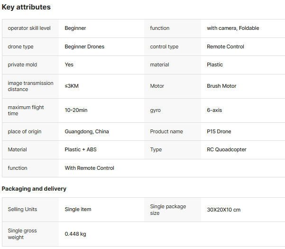The width and height of the screenshot is (285, 249).
Task: Click the Key attributes heading
Action: pyautogui.click(x=26, y=7)
